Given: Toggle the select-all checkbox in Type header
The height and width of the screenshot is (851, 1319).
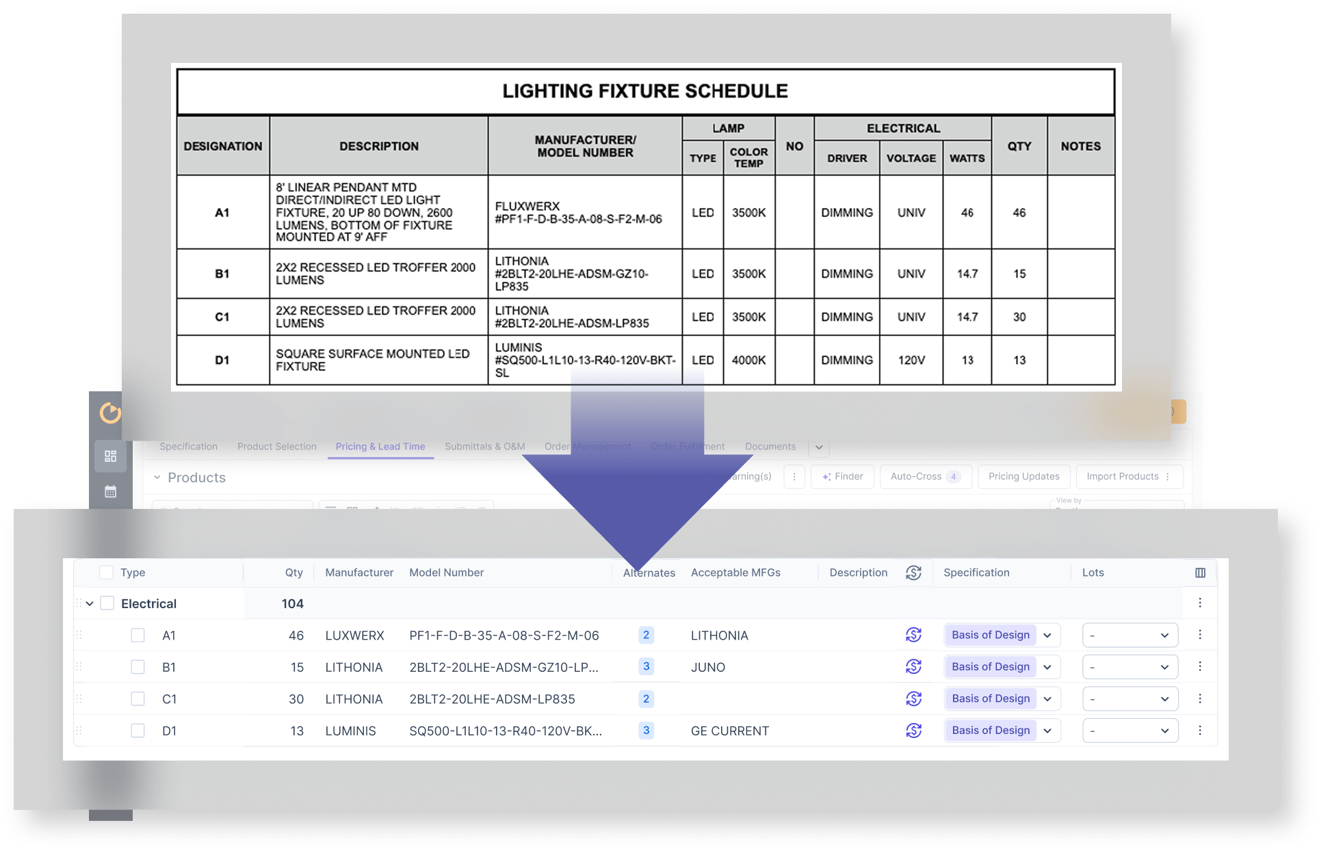Looking at the screenshot, I should click(x=106, y=573).
